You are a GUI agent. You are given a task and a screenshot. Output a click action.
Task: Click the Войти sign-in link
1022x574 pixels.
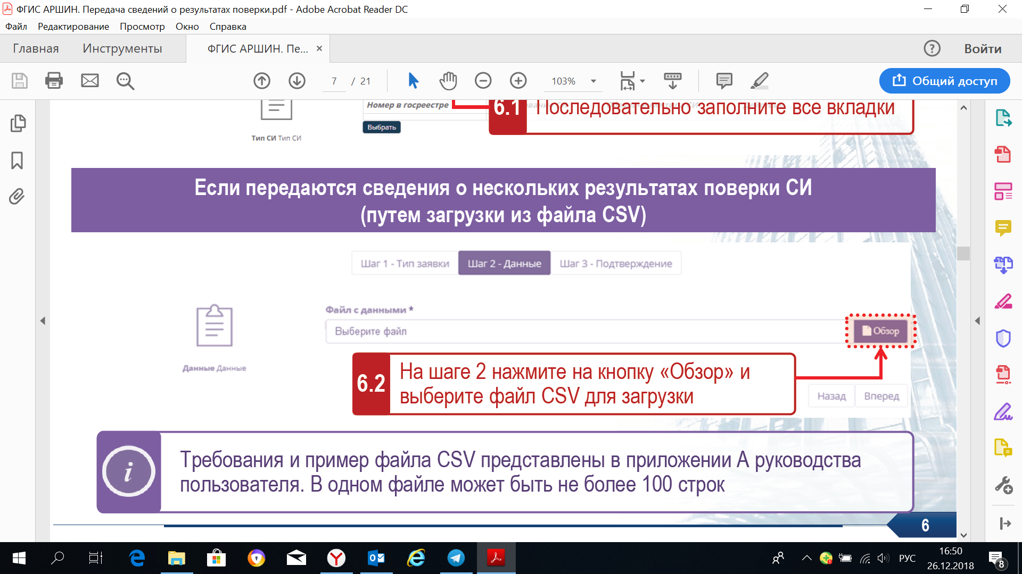pos(983,48)
